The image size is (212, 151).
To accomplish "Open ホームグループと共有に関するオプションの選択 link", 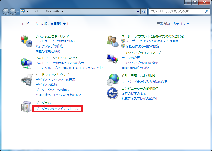I will coord(69,68).
